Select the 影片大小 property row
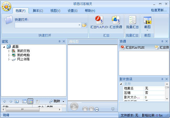The height and width of the screenshot is (118, 170). tap(144, 97)
